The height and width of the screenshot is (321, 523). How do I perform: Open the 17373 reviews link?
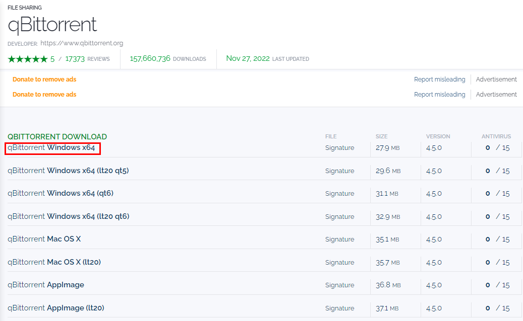[x=87, y=59]
